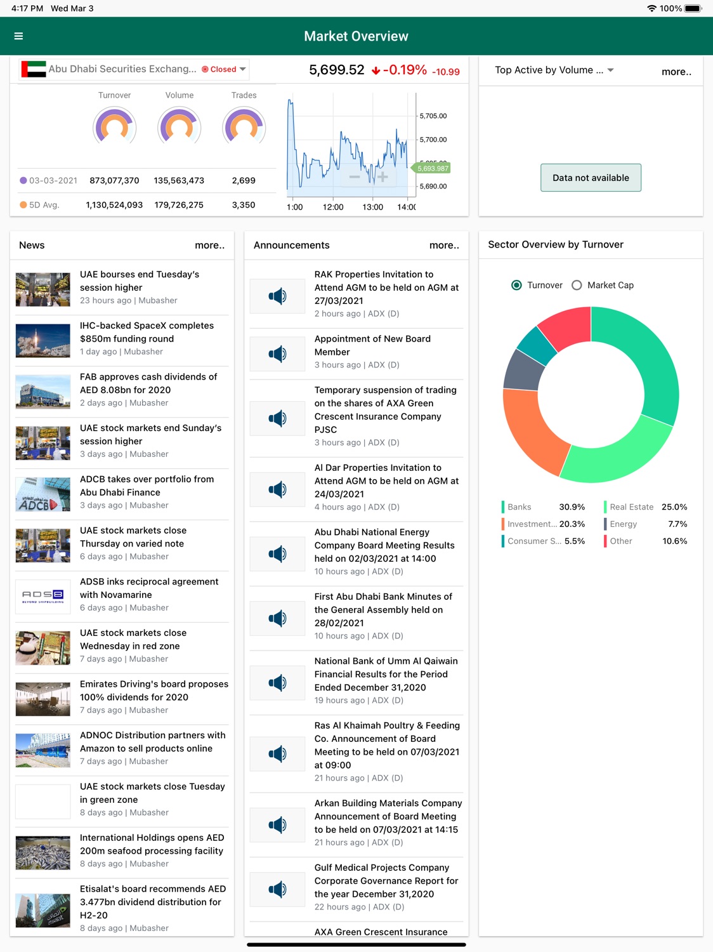Open the Abu Dhabi Securities Exchange dropdown
The width and height of the screenshot is (713, 952).
[x=133, y=69]
